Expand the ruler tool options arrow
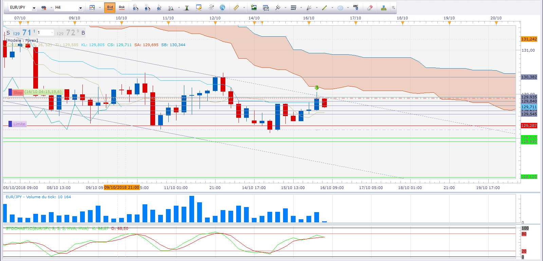The image size is (543, 261). [244, 7]
